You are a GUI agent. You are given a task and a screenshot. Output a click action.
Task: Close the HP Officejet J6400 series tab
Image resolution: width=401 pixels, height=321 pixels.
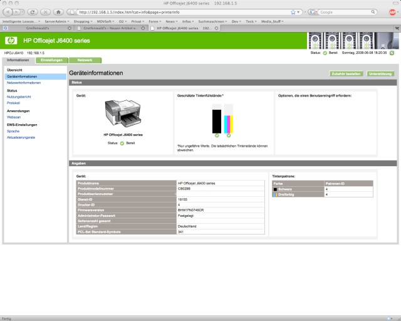pyautogui.click(x=216, y=28)
